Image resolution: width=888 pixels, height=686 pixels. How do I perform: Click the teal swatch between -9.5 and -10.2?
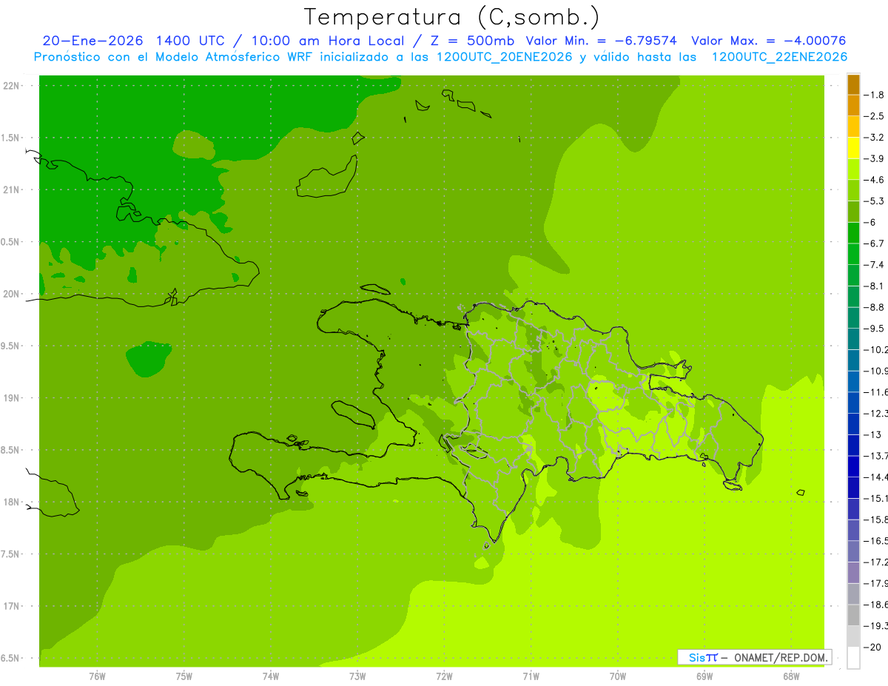pyautogui.click(x=853, y=339)
